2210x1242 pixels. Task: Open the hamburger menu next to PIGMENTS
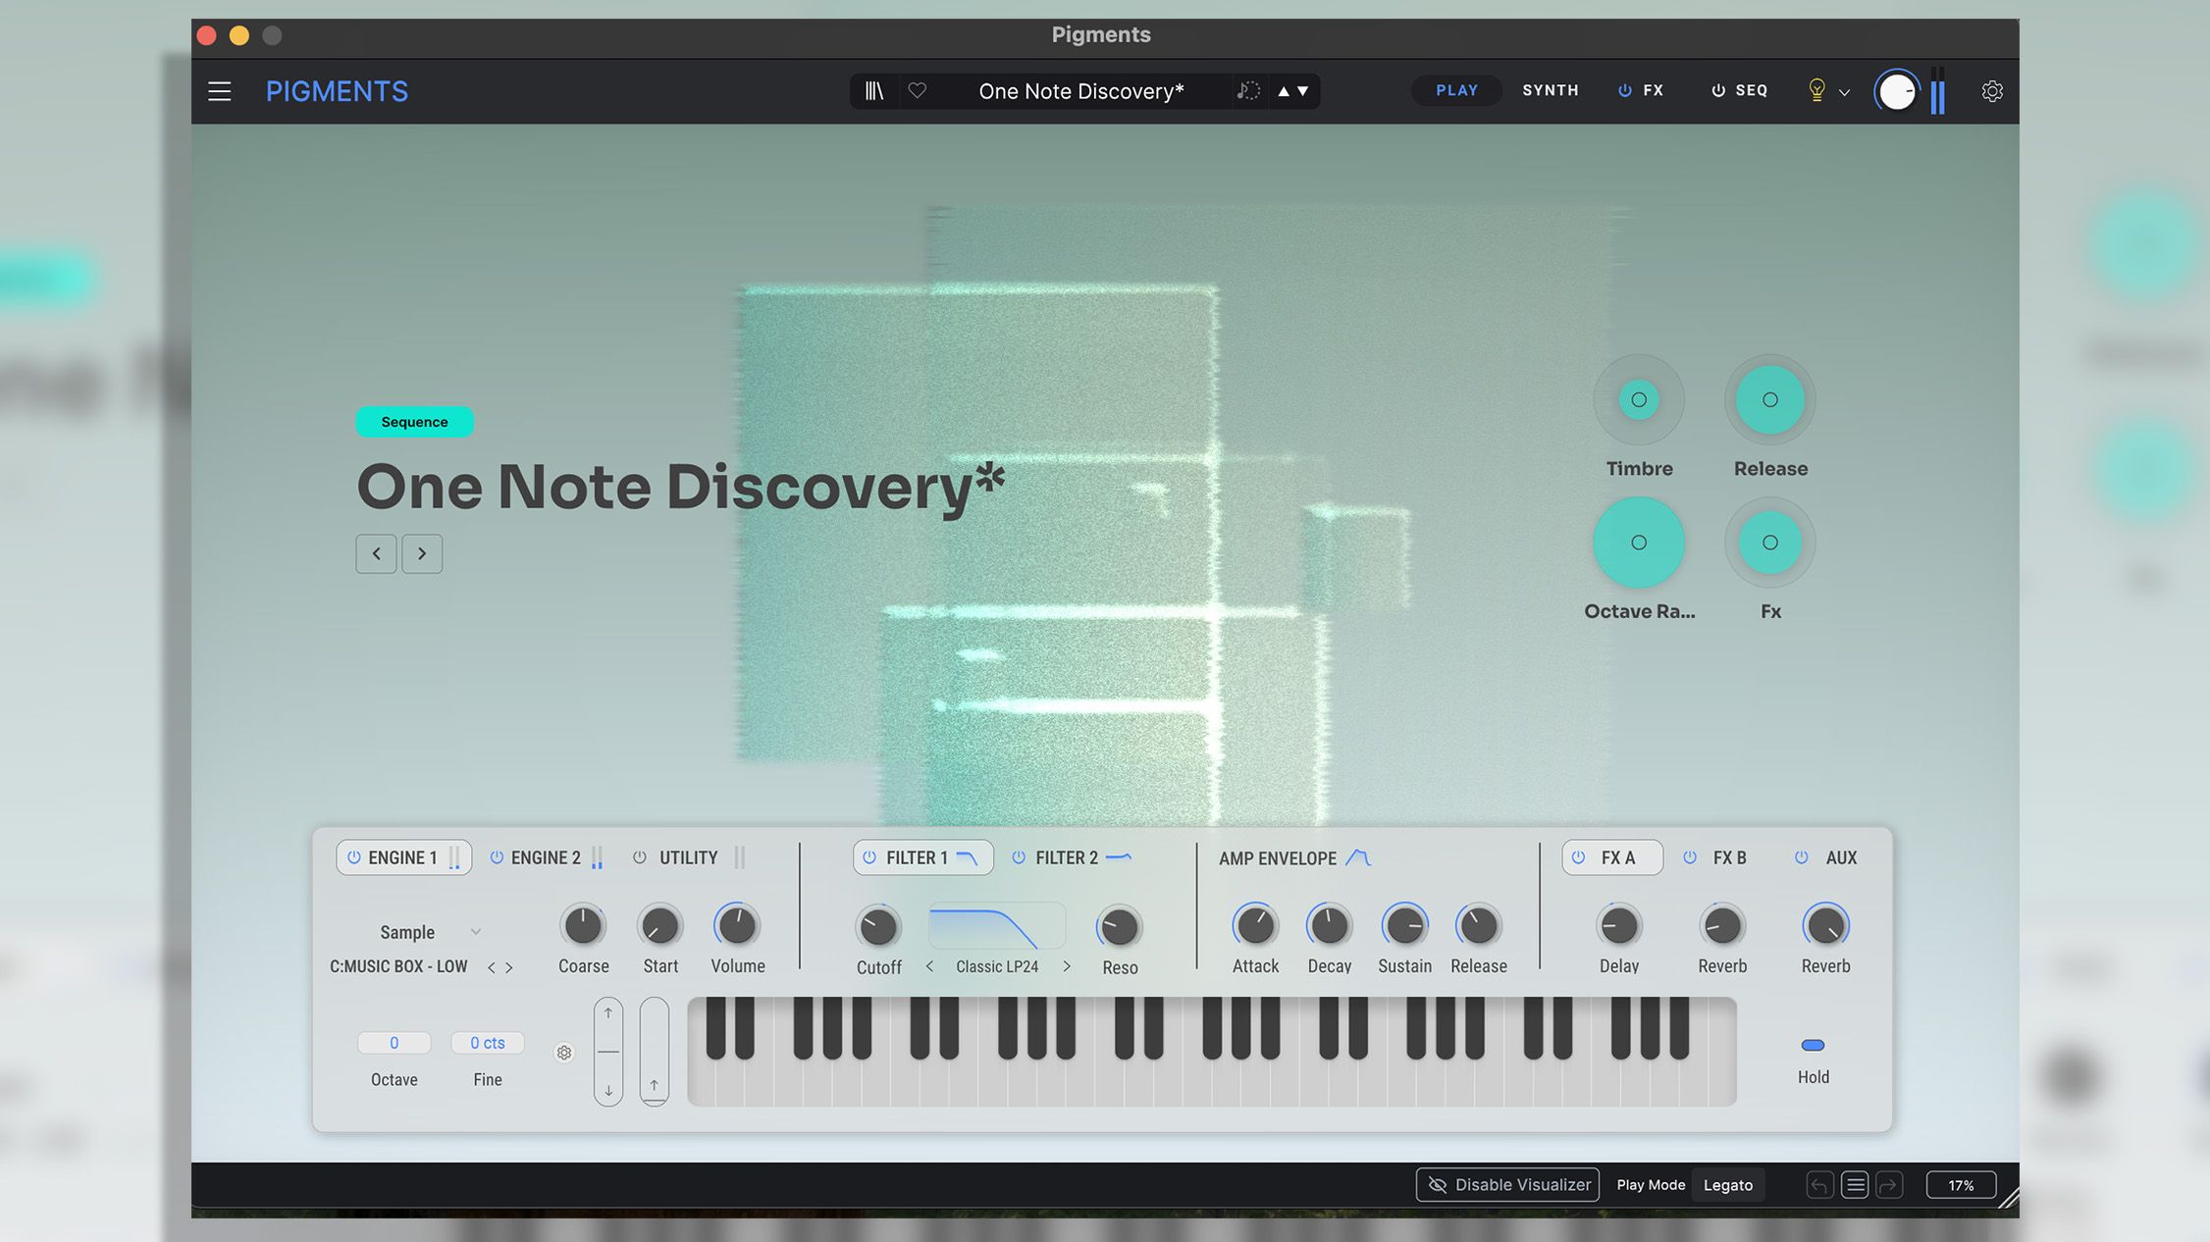(219, 90)
